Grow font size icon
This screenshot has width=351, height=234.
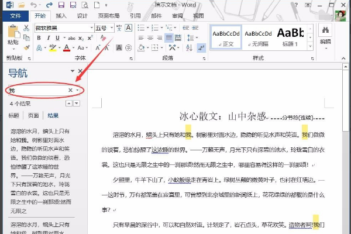coord(98,48)
